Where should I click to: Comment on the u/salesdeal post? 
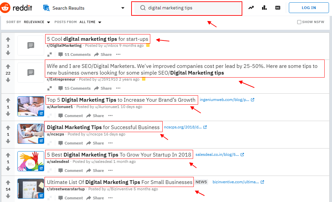pyautogui.click(x=71, y=171)
